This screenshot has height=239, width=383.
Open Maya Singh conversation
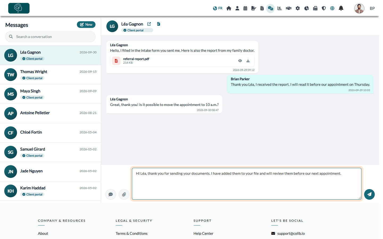click(x=50, y=94)
